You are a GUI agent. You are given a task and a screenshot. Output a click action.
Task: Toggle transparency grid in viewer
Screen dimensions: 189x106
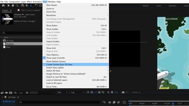[x=92, y=92]
